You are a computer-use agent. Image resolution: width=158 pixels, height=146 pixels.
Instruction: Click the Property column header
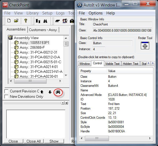click(x=93, y=71)
